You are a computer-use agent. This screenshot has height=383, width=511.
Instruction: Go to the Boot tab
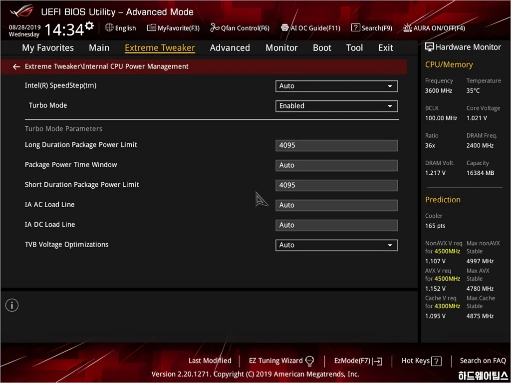(322, 48)
